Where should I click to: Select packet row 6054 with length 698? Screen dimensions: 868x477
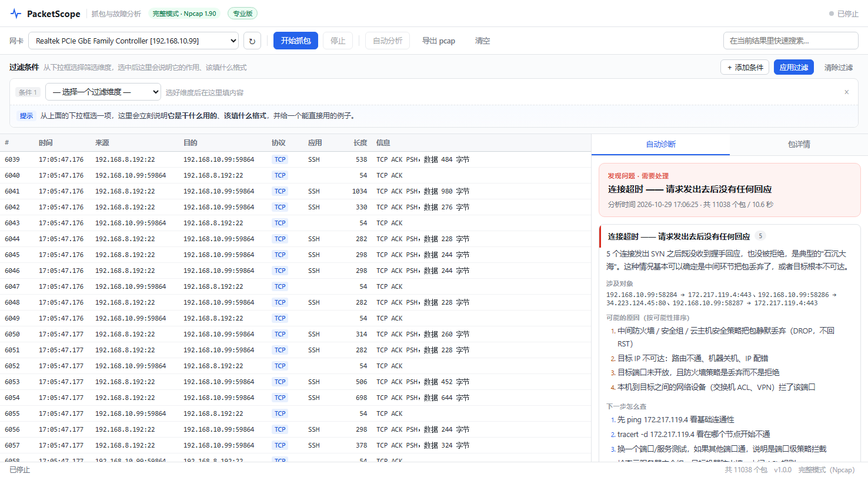click(x=295, y=398)
